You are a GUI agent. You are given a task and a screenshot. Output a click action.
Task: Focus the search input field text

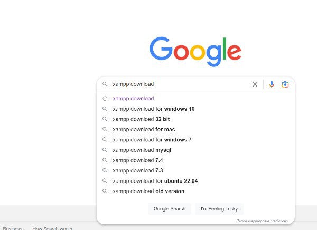[180, 84]
